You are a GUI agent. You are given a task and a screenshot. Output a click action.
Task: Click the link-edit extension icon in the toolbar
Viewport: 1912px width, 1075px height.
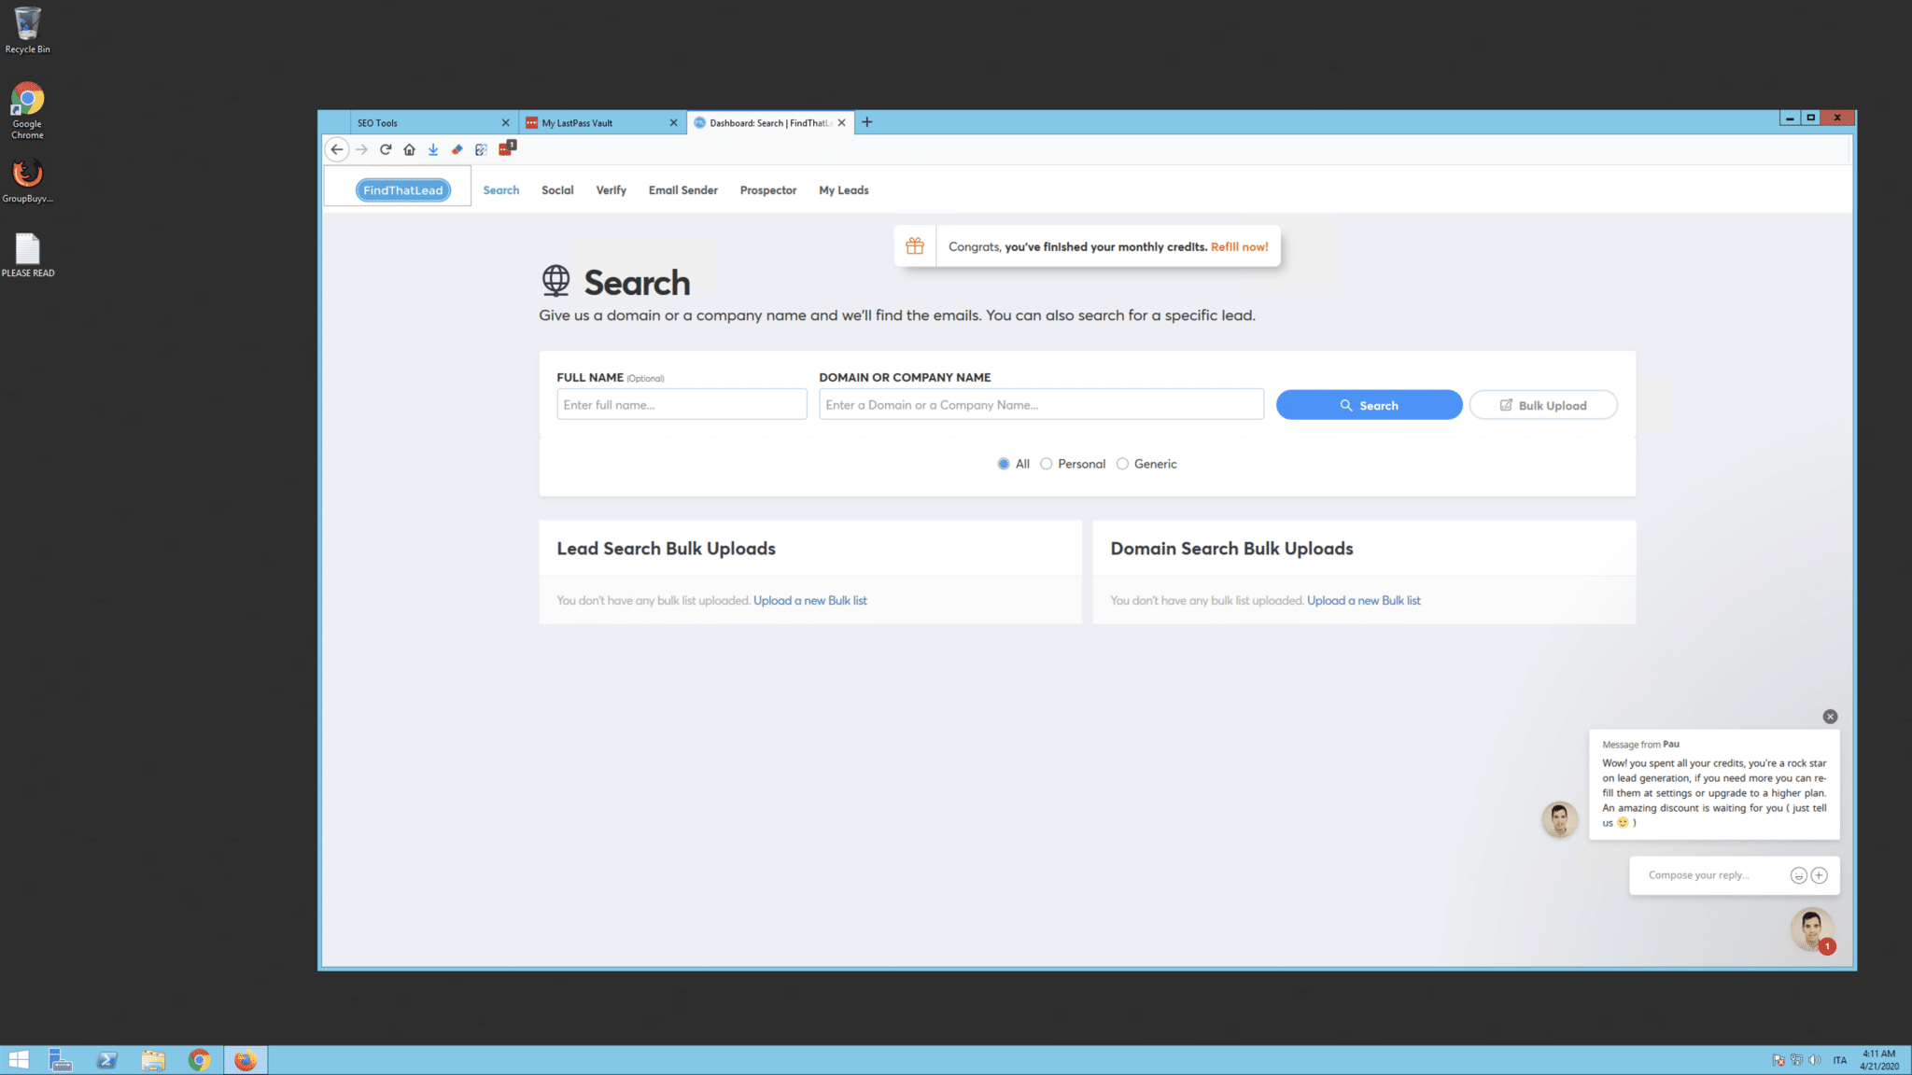click(x=481, y=149)
